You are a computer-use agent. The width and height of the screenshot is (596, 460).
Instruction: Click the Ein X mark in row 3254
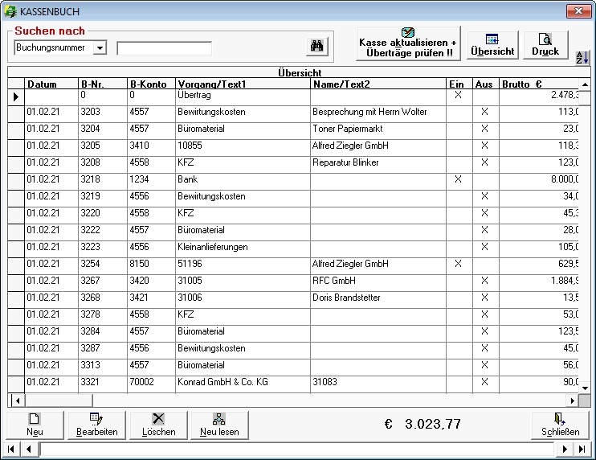pos(459,264)
